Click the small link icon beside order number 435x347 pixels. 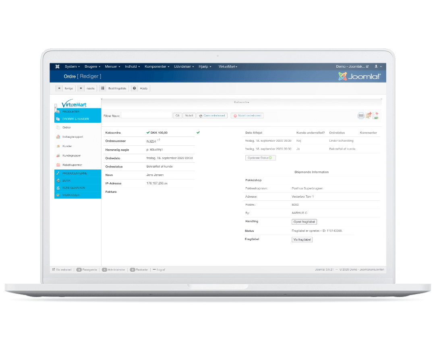pyautogui.click(x=158, y=140)
